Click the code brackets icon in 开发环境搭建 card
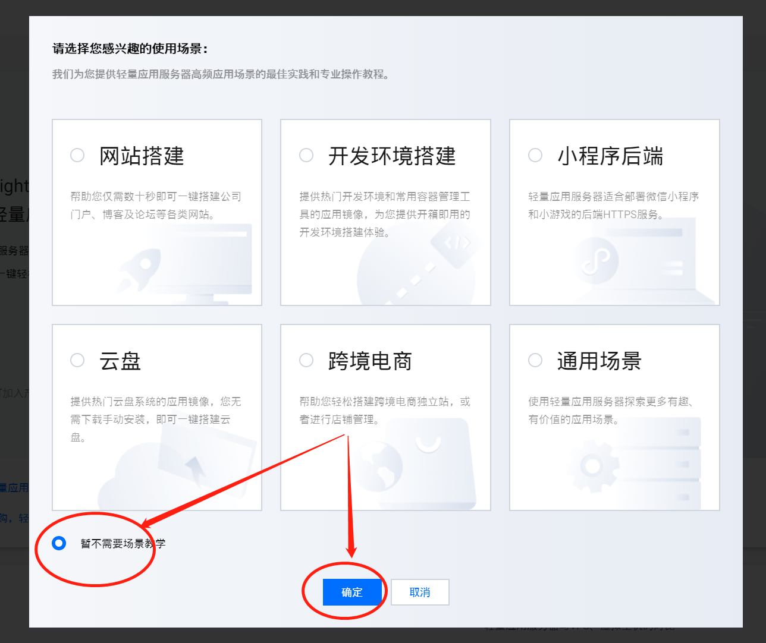 pyautogui.click(x=458, y=242)
